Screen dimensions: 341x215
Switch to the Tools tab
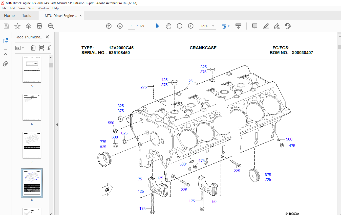point(27,16)
